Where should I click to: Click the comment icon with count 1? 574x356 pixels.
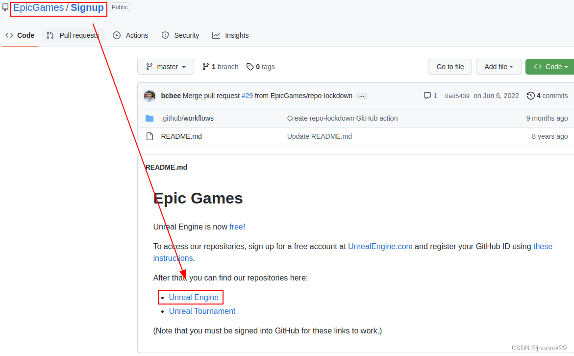[430, 96]
